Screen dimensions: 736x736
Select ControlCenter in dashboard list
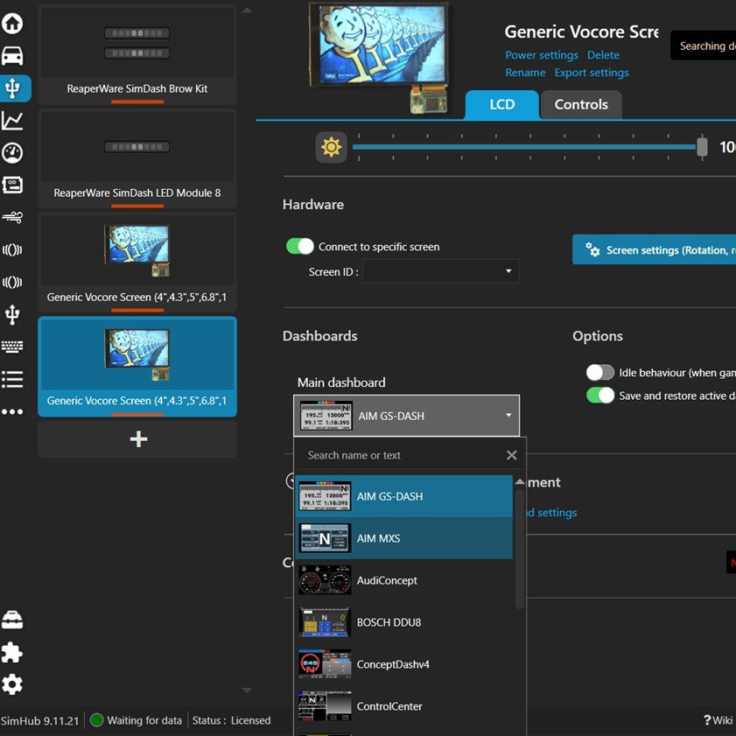403,706
